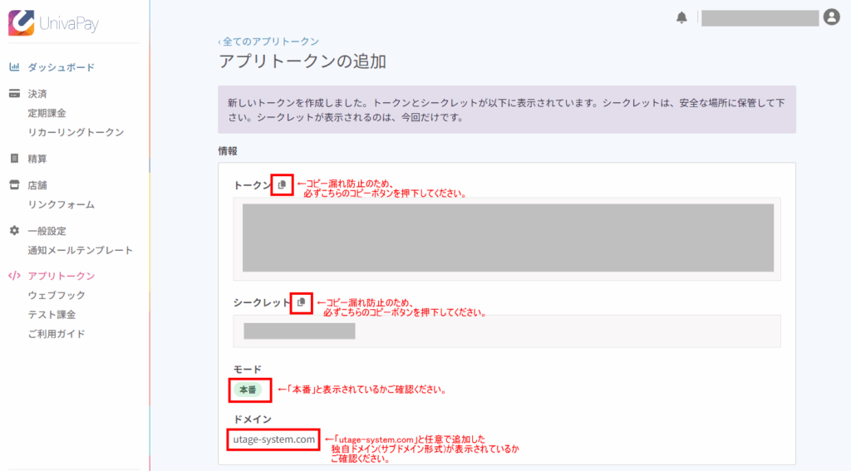Go to ダッシュボード in sidebar

click(x=61, y=67)
